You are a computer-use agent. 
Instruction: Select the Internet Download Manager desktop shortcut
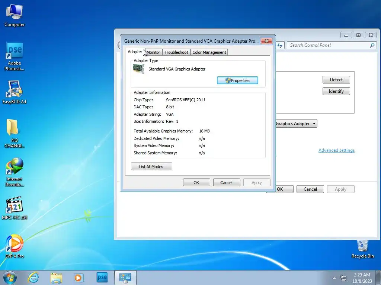[15, 172]
